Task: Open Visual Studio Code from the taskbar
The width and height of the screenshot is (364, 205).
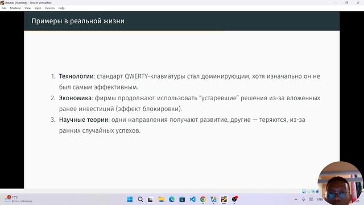Action: tap(192, 199)
